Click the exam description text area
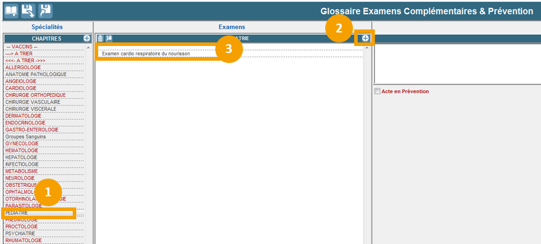The image size is (541, 244). tap(457, 64)
